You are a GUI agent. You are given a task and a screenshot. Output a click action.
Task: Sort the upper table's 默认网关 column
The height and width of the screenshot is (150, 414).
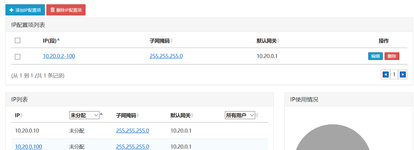(278, 41)
